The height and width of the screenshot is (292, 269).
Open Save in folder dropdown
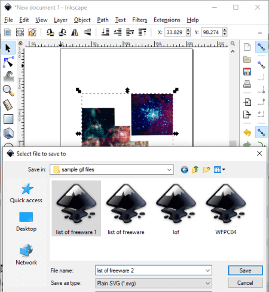(169, 170)
